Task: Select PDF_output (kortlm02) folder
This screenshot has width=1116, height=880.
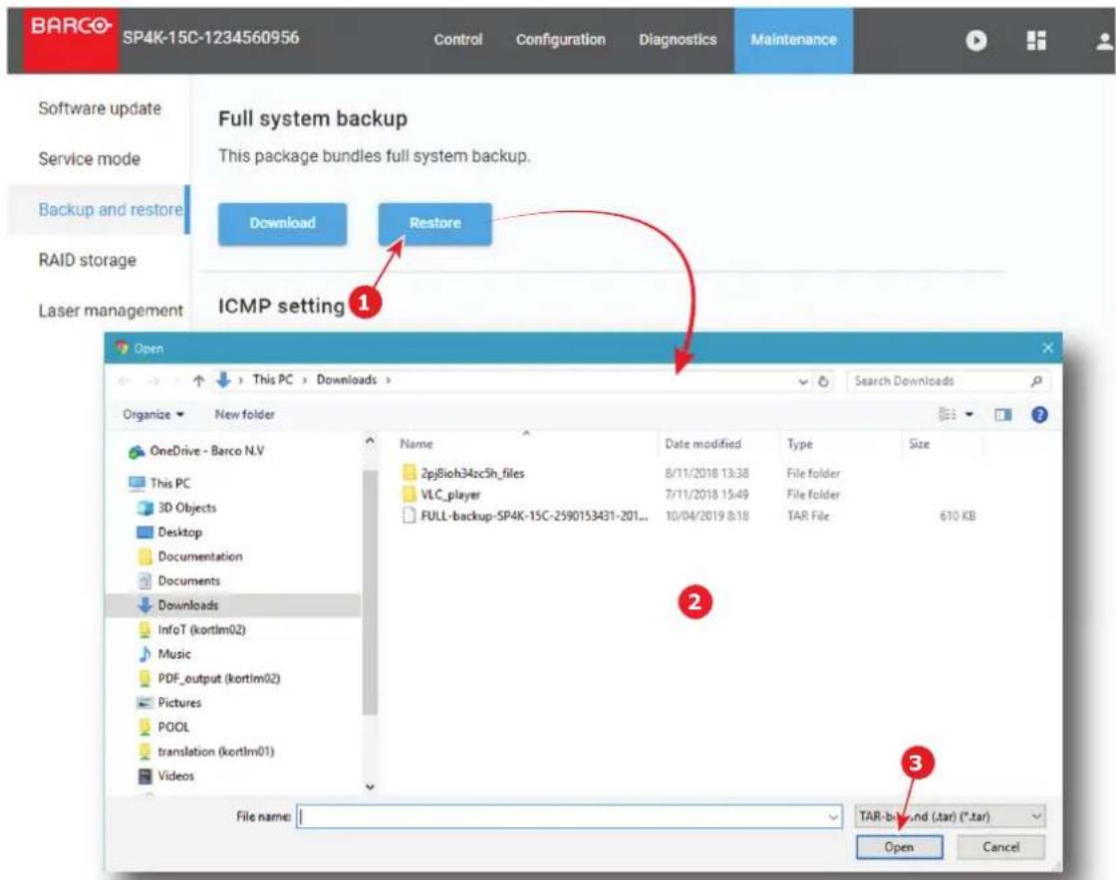Action: 208,678
